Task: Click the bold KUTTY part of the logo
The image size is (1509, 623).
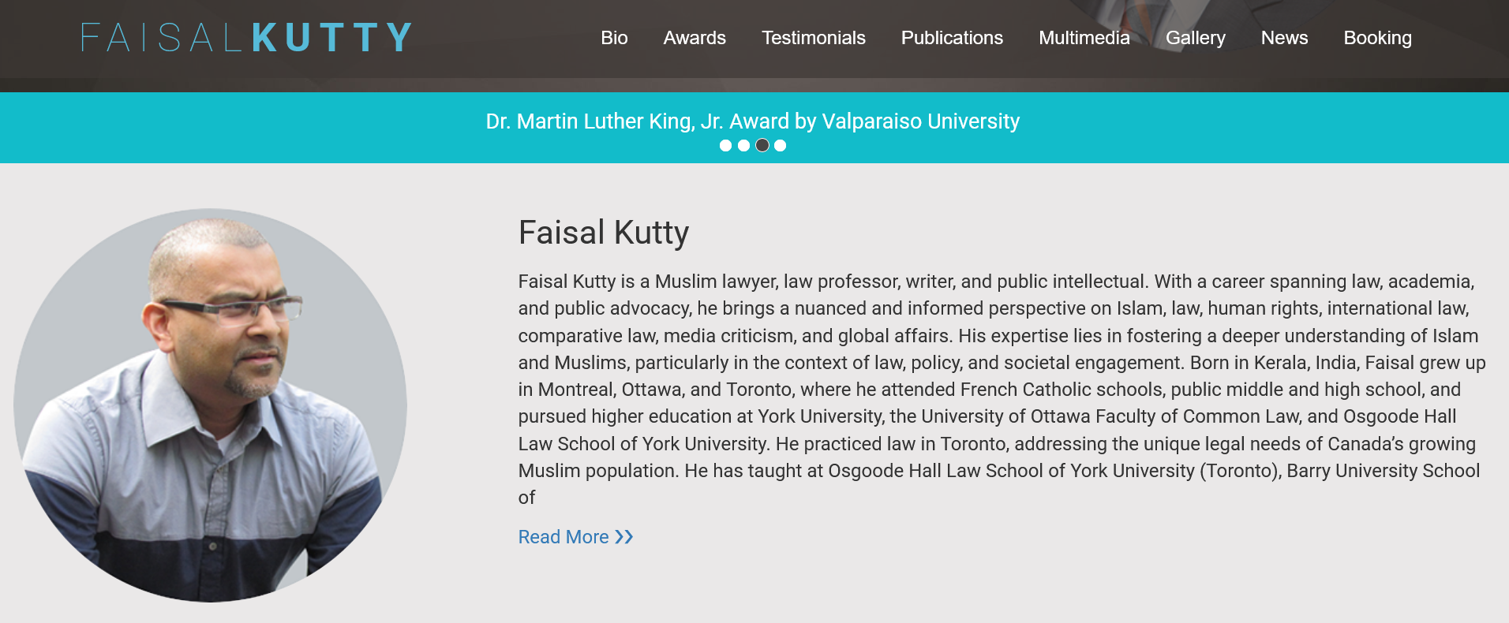Action: tap(332, 38)
